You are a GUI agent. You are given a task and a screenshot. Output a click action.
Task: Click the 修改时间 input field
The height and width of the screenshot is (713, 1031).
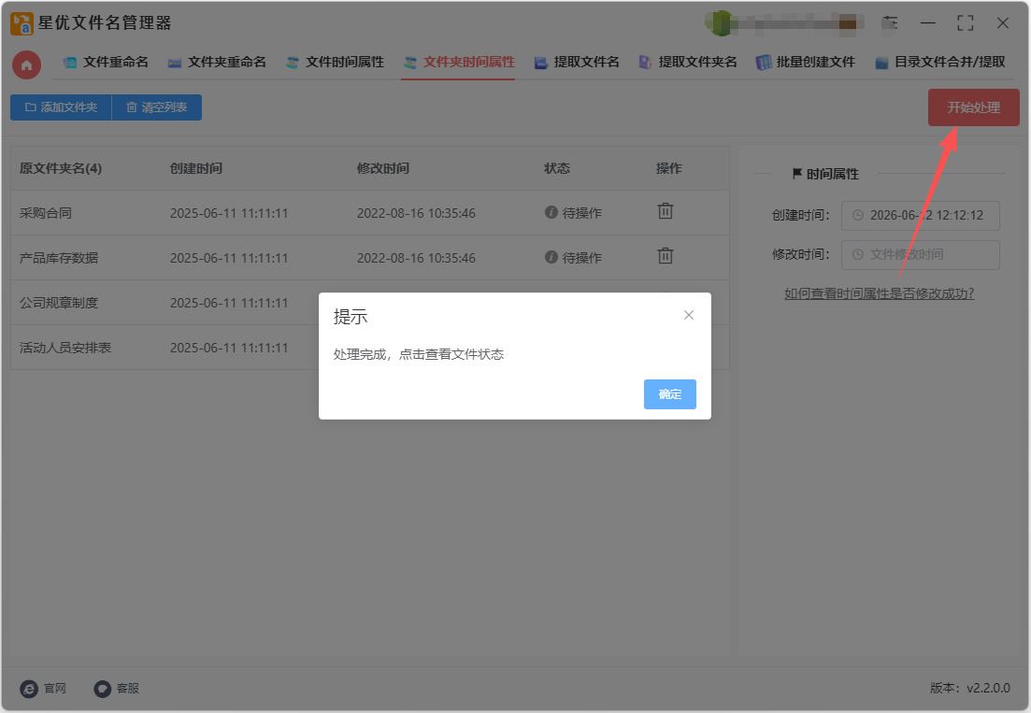click(x=920, y=254)
